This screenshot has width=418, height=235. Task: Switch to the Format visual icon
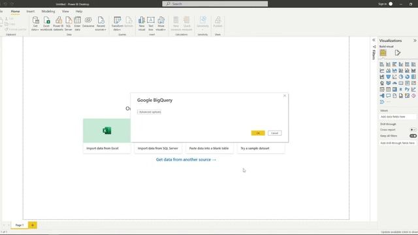point(398,53)
